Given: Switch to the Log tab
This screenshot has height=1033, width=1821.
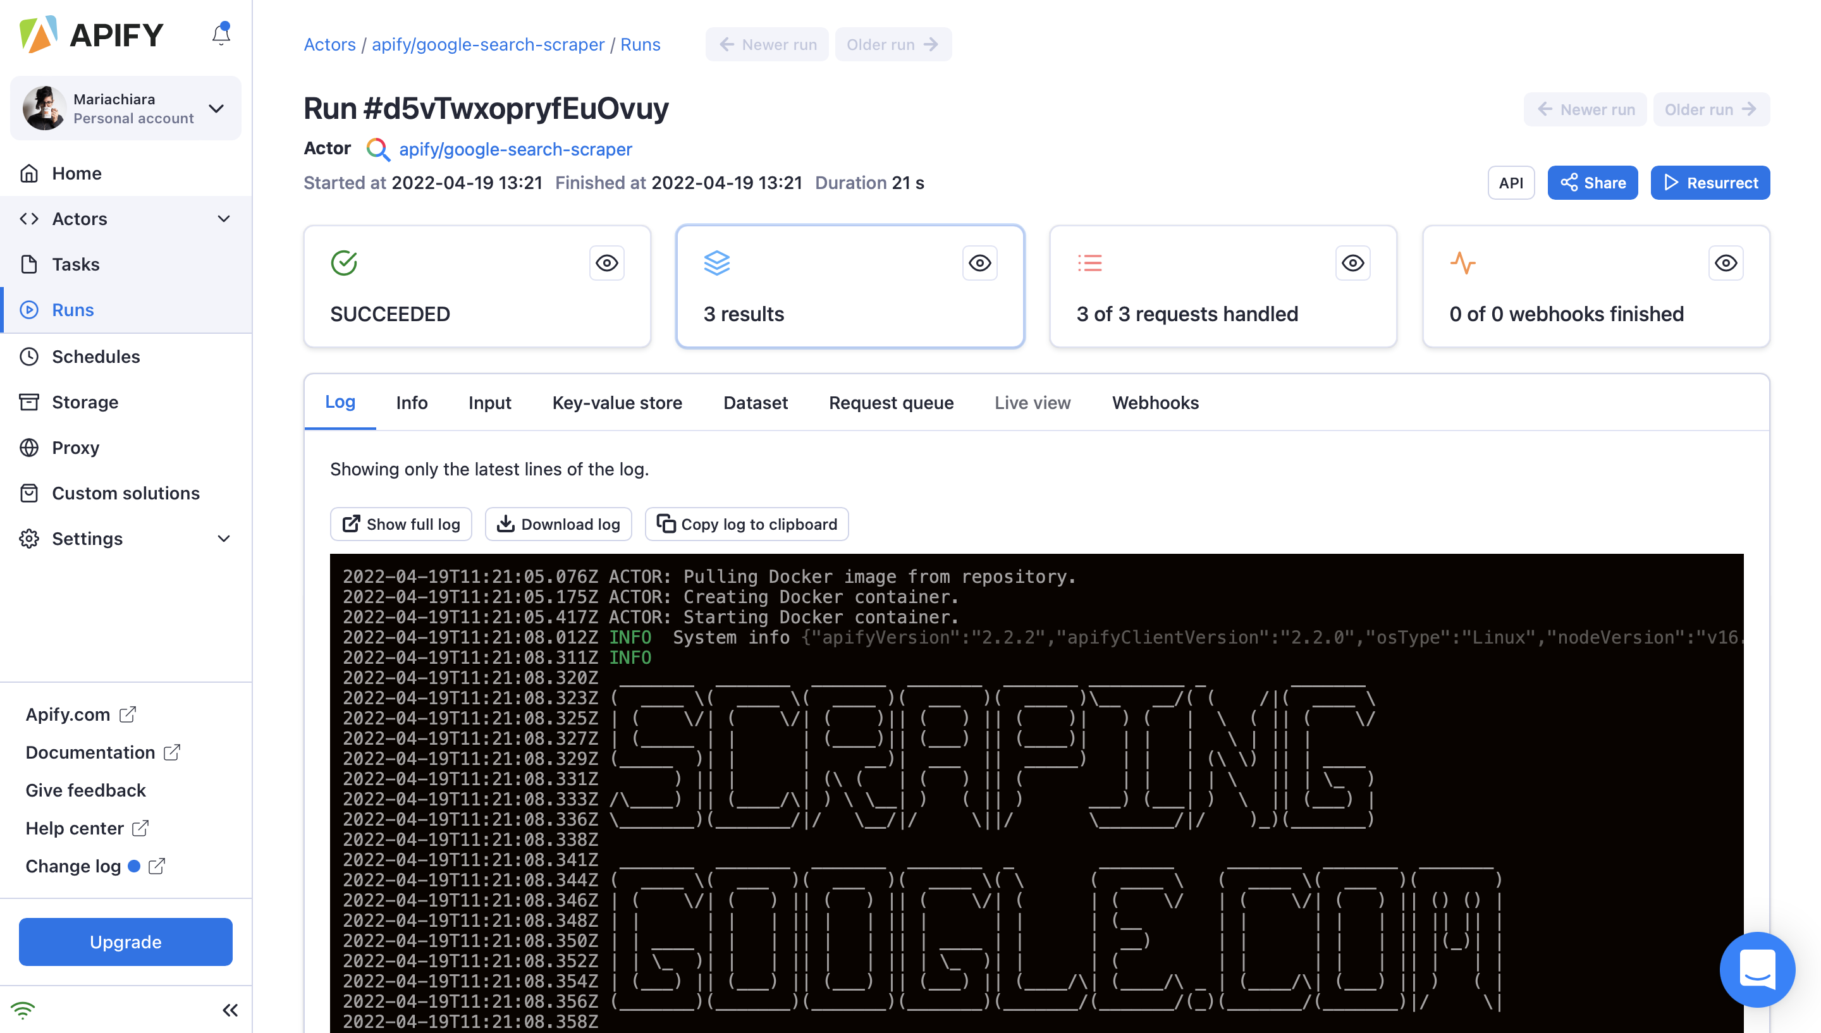Looking at the screenshot, I should pyautogui.click(x=340, y=402).
